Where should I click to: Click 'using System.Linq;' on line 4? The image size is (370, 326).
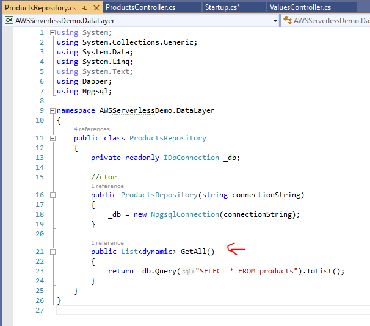coord(95,62)
